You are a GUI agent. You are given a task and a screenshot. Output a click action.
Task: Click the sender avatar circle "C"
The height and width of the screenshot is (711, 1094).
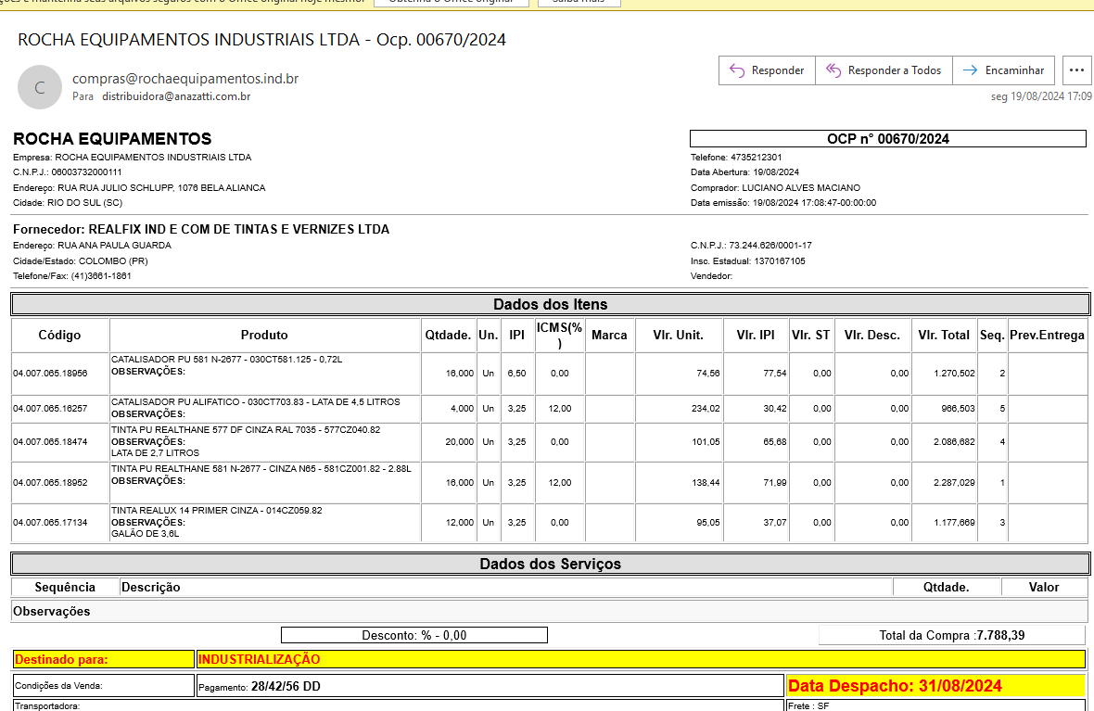click(x=39, y=88)
